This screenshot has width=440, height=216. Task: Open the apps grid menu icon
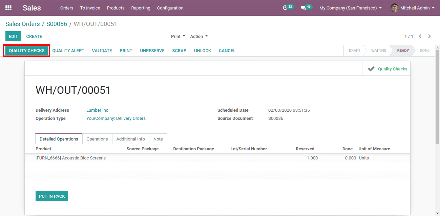tap(8, 8)
